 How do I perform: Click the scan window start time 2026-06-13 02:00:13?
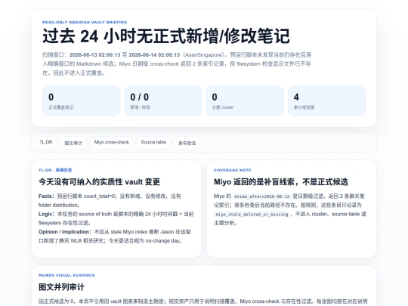pyautogui.click(x=95, y=55)
